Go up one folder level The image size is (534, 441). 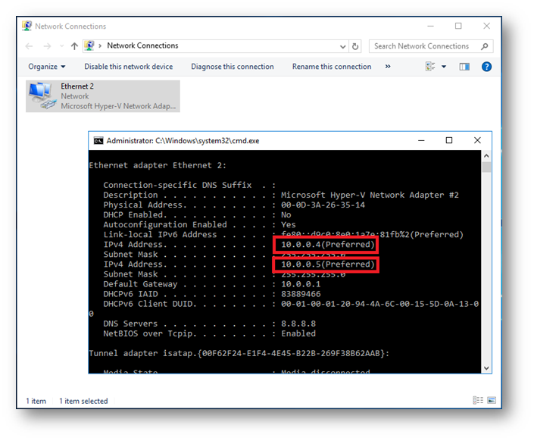(74, 46)
